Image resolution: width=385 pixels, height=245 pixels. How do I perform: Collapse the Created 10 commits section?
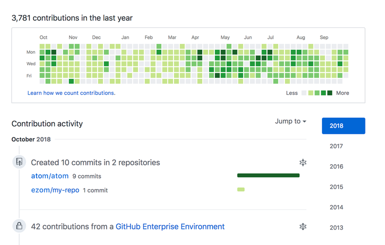(302, 162)
